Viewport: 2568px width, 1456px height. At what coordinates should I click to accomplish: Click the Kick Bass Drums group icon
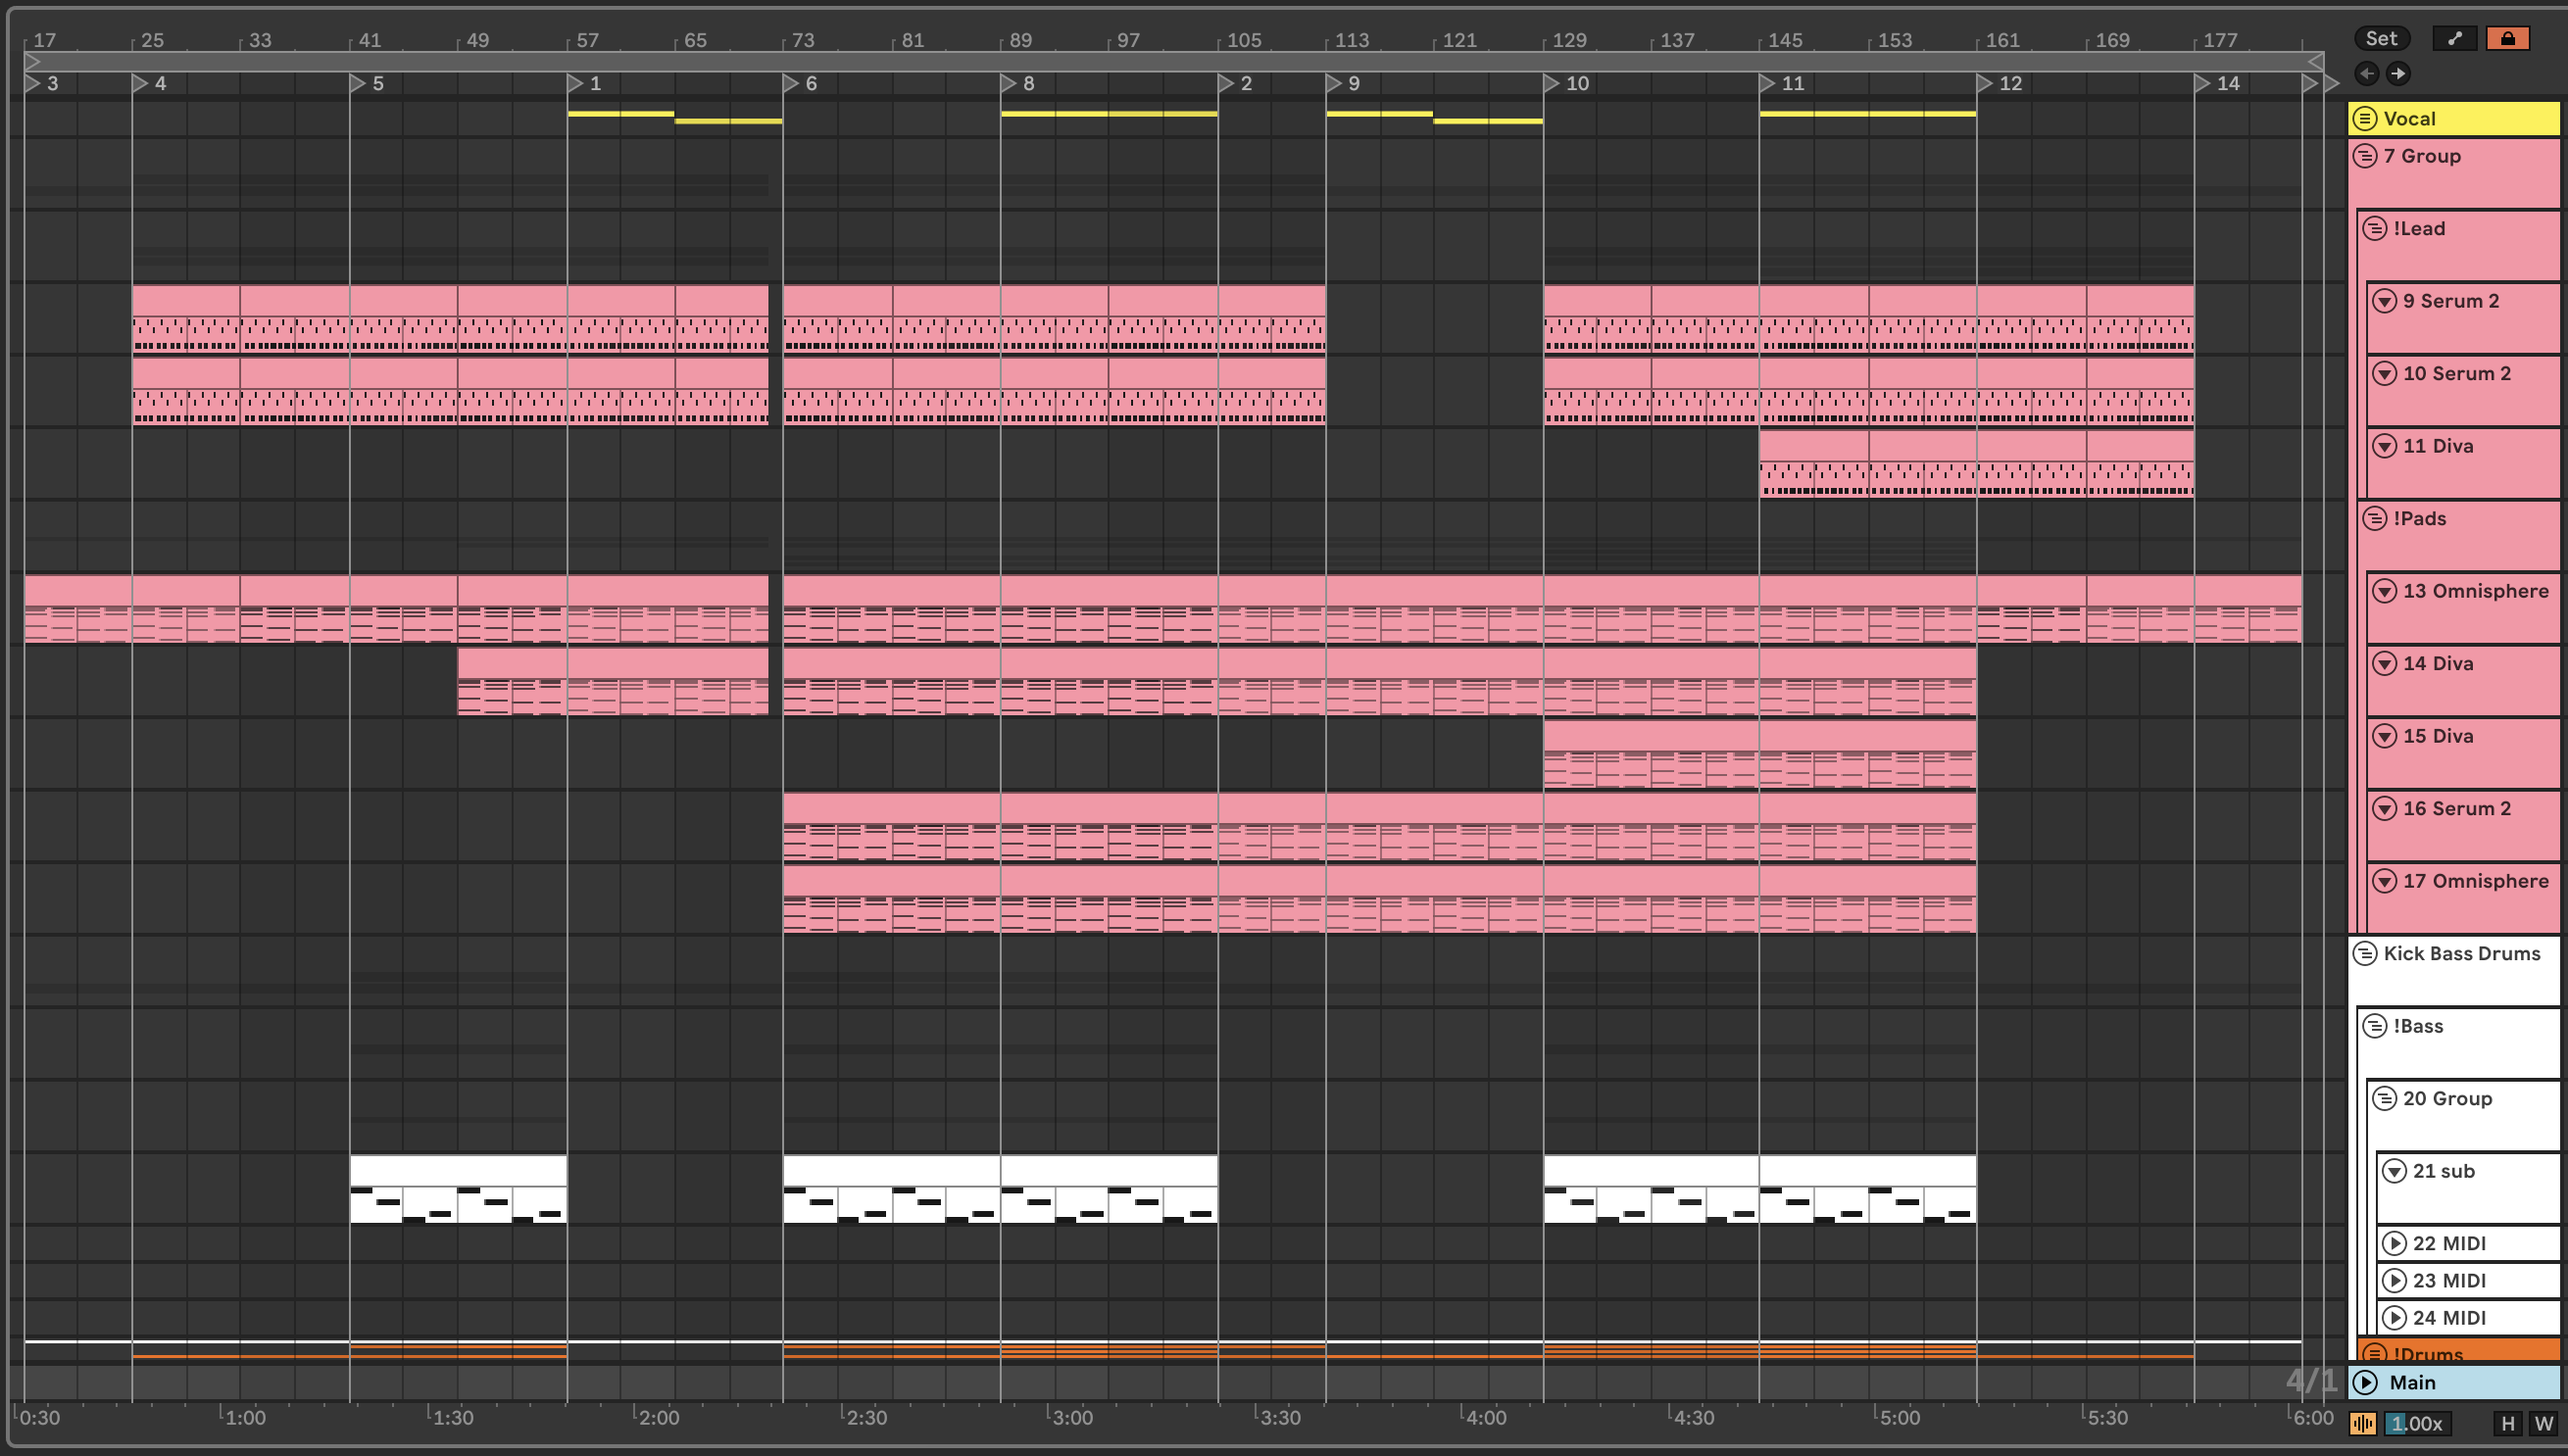pos(2364,953)
